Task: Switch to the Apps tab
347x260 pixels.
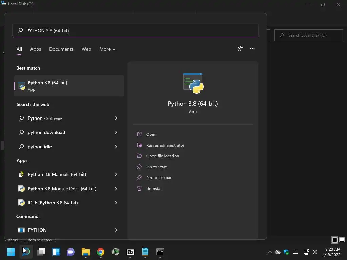Action: pos(36,49)
